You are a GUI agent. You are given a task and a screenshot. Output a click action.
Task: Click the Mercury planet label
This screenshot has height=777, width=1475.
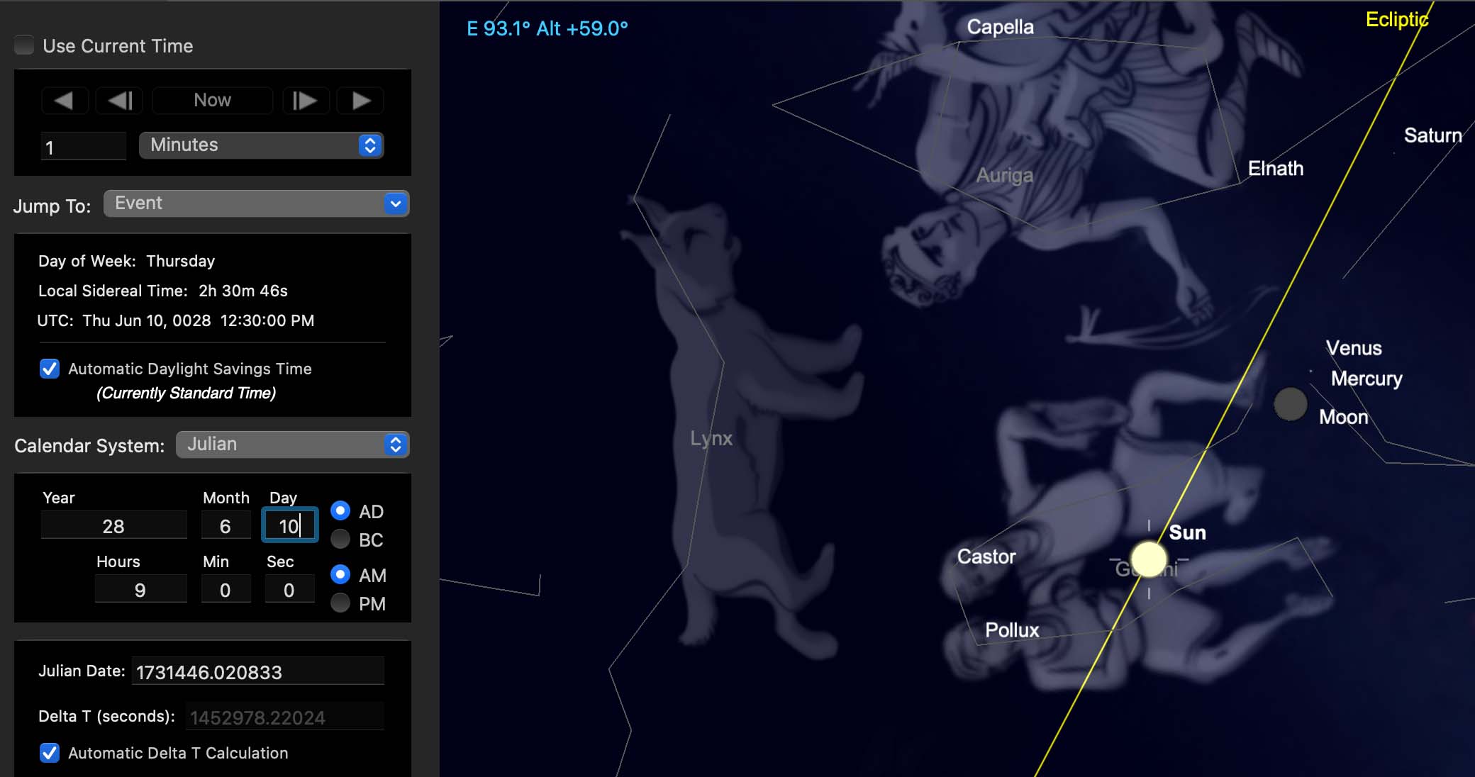(x=1367, y=379)
